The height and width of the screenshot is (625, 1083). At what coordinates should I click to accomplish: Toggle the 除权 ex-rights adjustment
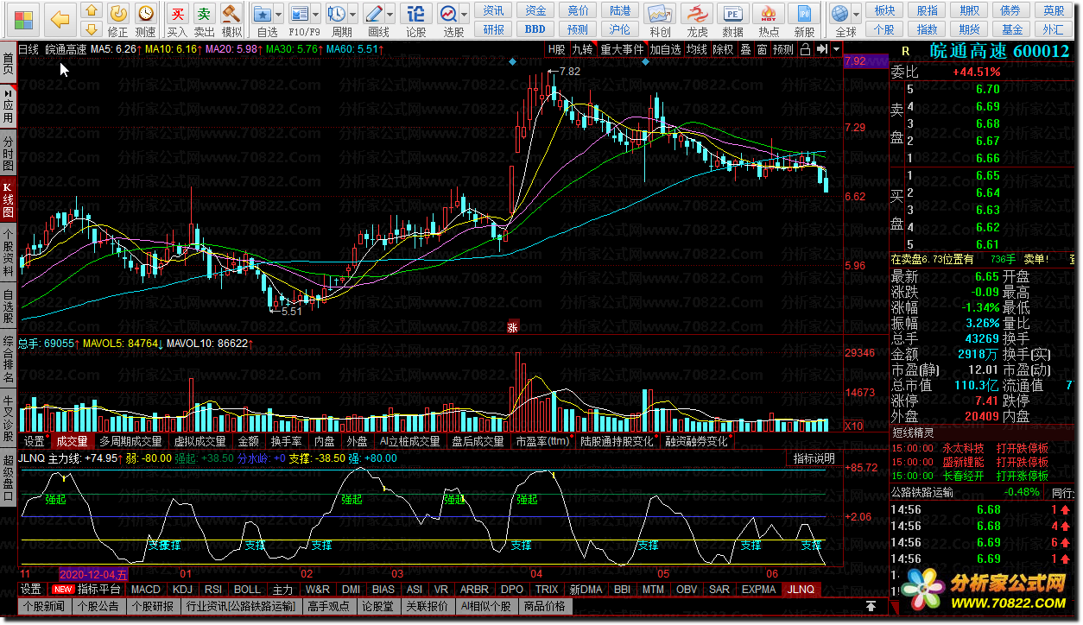coord(723,49)
